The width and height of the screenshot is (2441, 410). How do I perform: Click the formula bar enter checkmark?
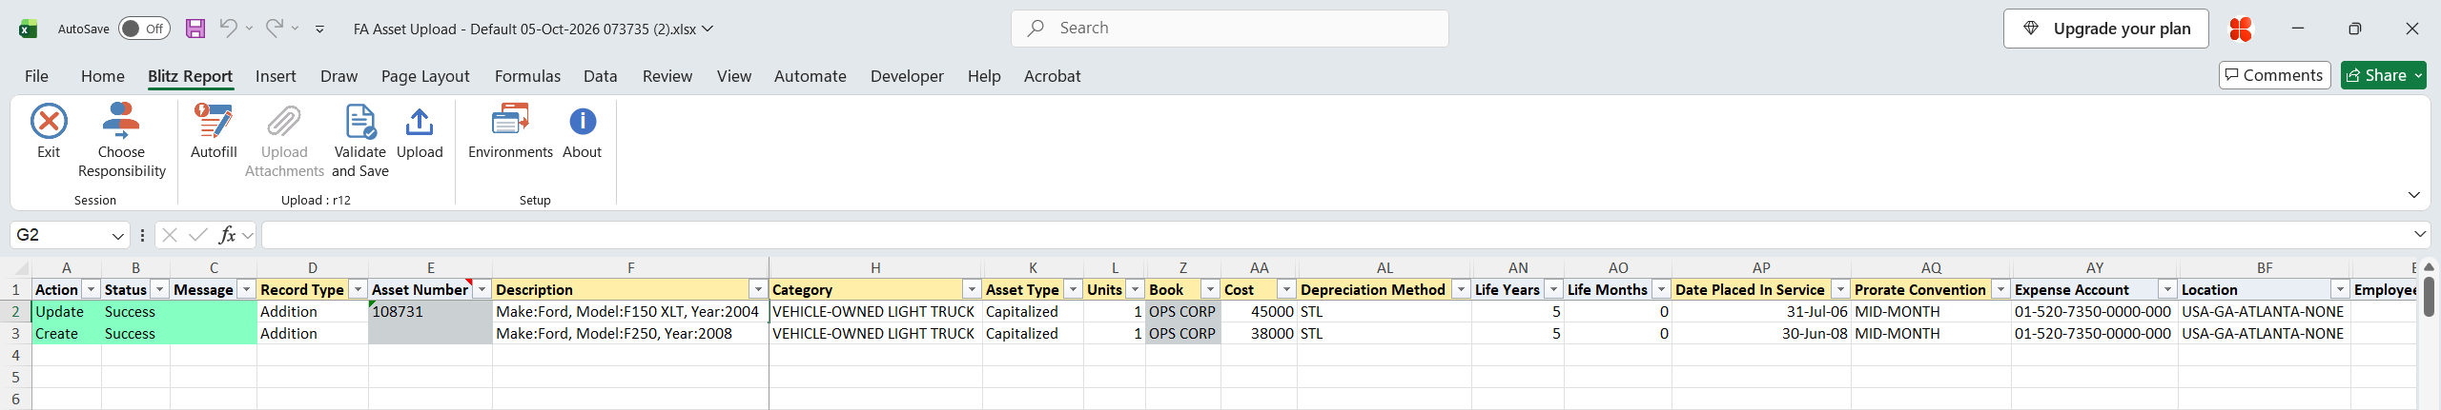198,235
